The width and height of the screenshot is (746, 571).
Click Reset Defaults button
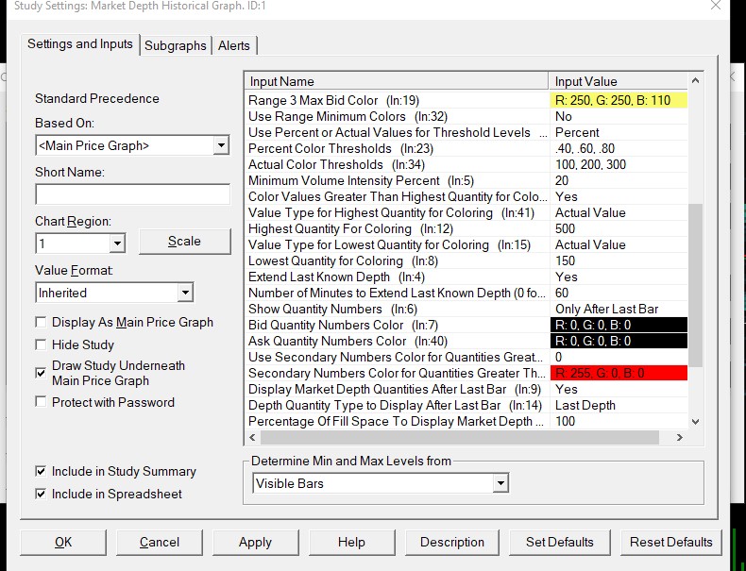[x=670, y=543]
